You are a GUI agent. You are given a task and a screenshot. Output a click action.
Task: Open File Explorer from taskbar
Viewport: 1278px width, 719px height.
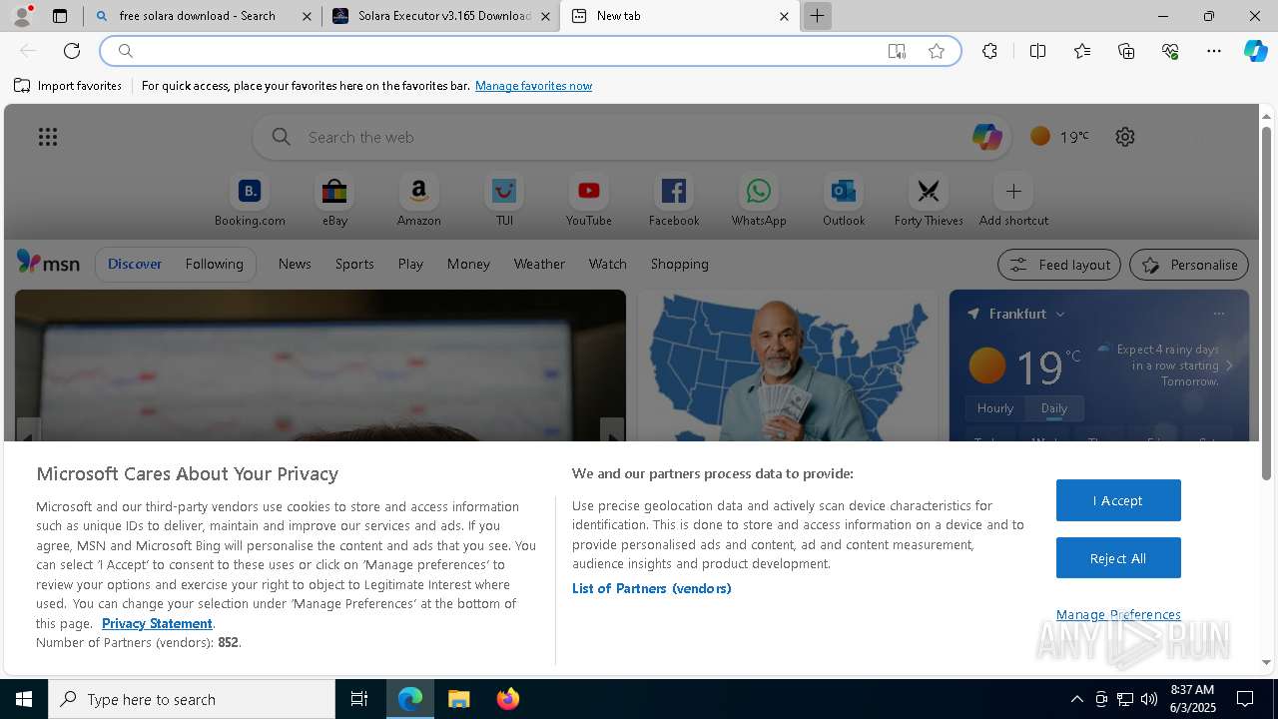(x=459, y=699)
